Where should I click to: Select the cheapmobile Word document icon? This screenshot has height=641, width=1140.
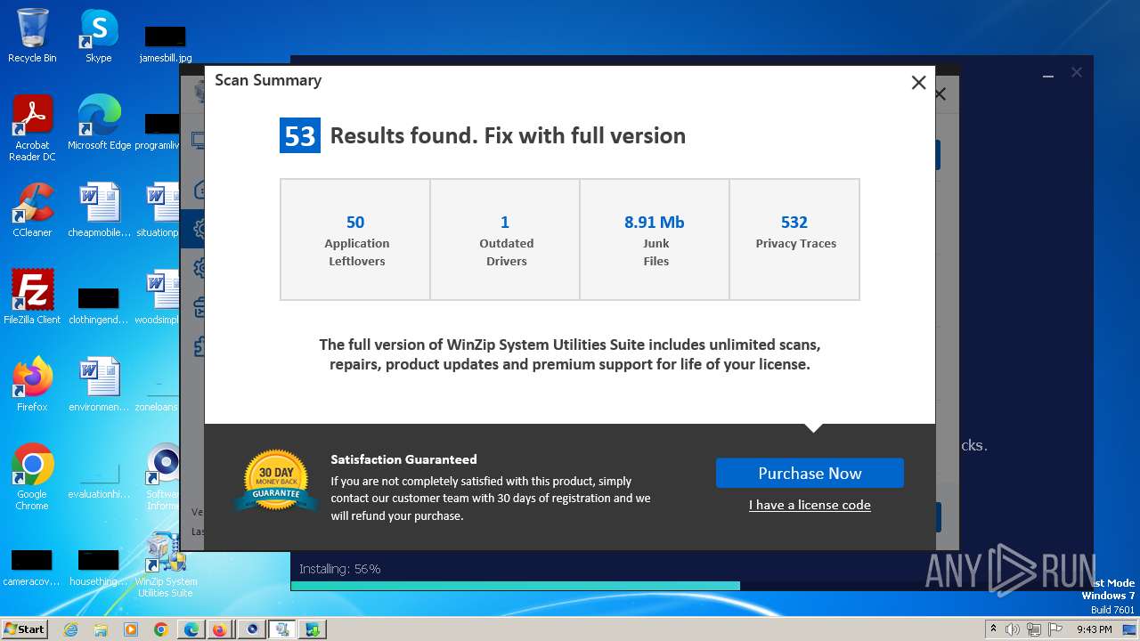[99, 210]
